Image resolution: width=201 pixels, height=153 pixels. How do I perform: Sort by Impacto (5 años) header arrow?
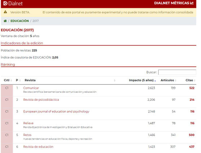(x=155, y=81)
